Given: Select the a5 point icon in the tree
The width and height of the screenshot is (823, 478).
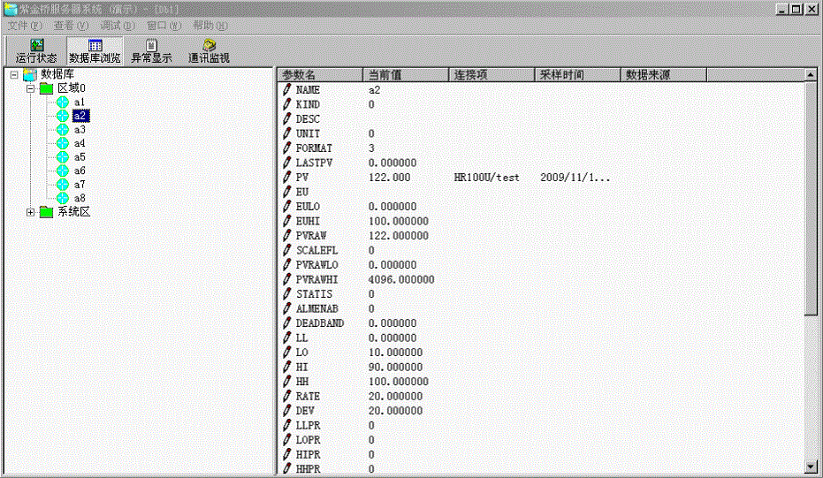Looking at the screenshot, I should pos(62,157).
